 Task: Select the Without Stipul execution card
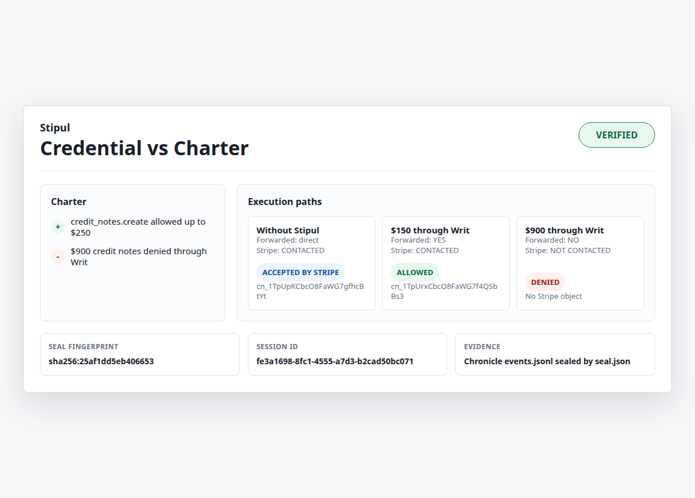[312, 263]
